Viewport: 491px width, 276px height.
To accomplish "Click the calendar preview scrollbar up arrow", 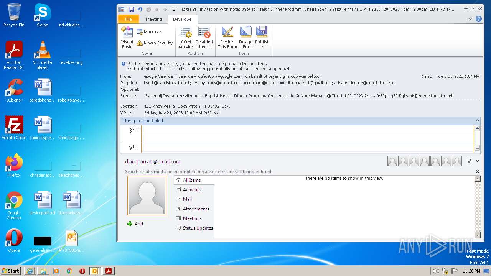I will pos(477,128).
